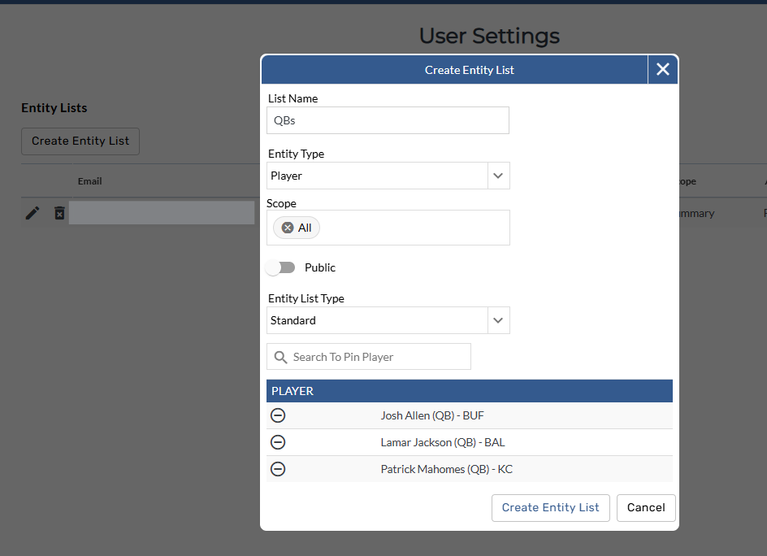
Task: Remove Lamar Jackson from the list
Action: point(278,442)
